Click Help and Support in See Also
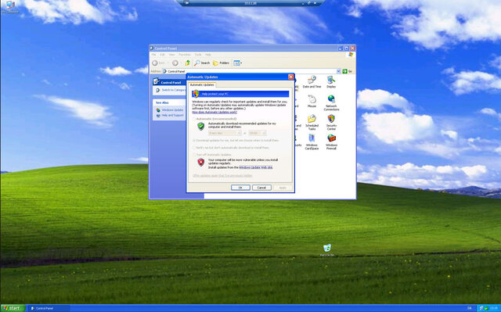The height and width of the screenshot is (312, 501). [x=170, y=115]
